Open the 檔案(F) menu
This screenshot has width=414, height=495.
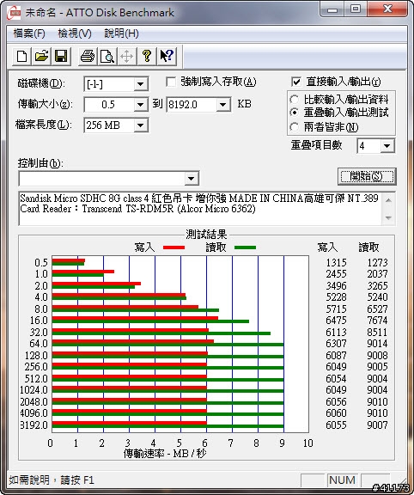[x=29, y=34]
